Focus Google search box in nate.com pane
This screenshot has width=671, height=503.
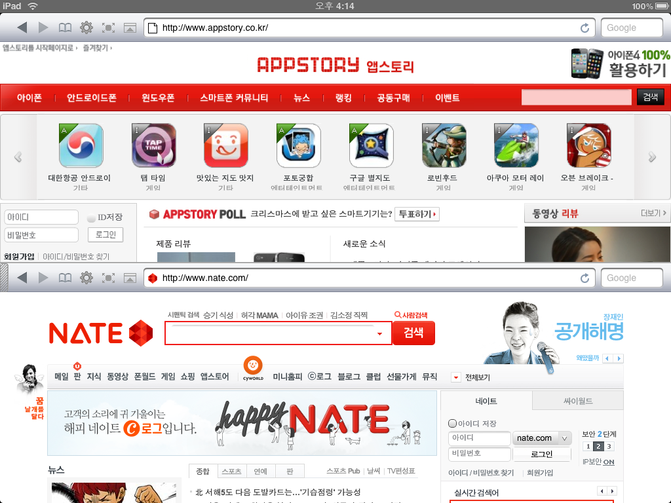632,278
